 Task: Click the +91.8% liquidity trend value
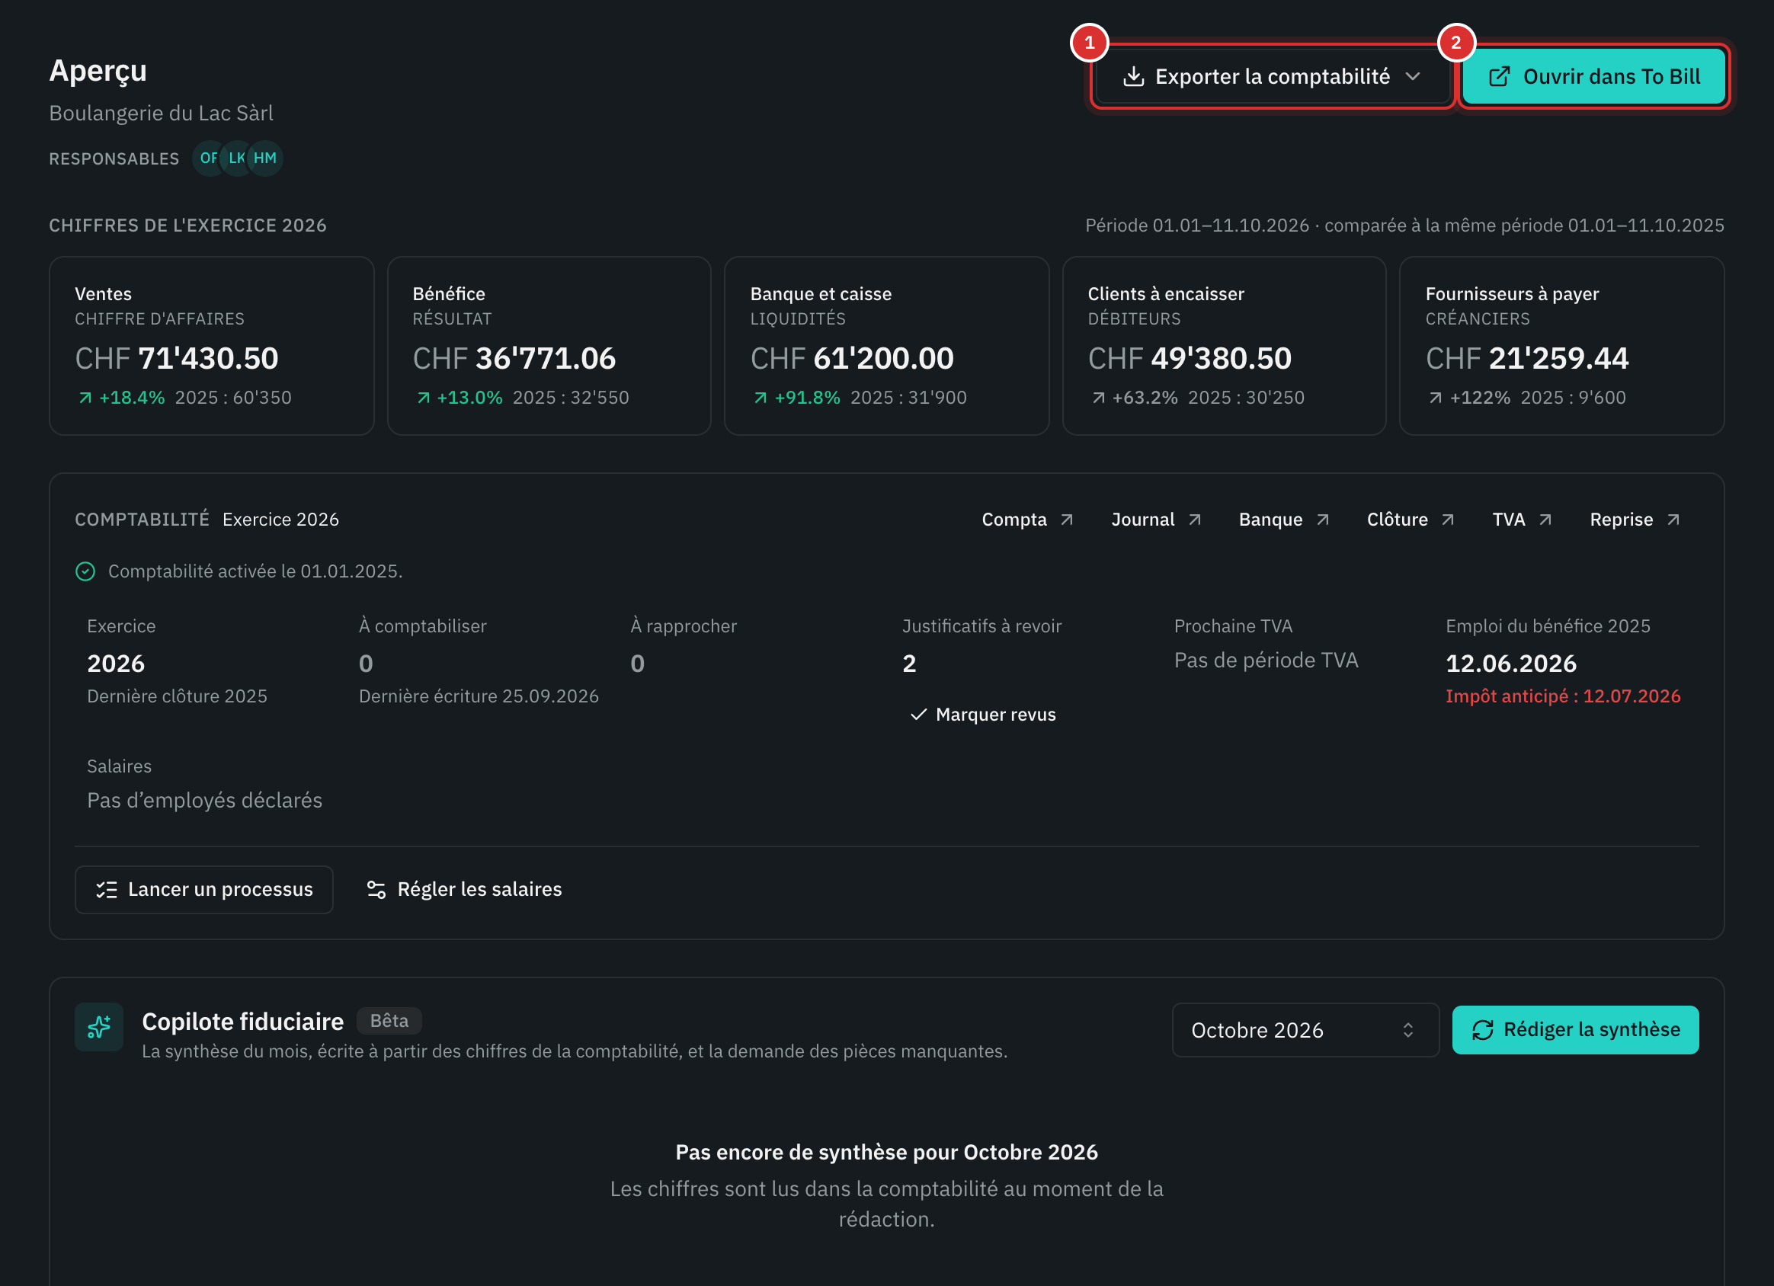click(x=807, y=398)
